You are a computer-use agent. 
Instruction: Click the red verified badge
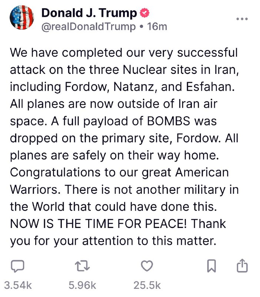coord(144,13)
